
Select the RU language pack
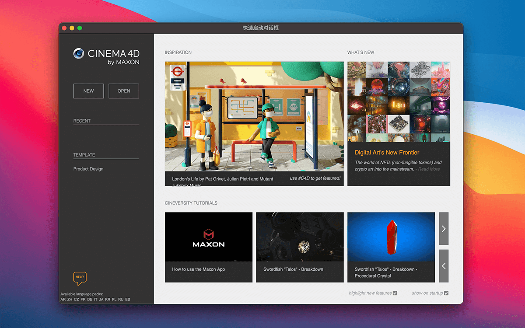coord(121,300)
